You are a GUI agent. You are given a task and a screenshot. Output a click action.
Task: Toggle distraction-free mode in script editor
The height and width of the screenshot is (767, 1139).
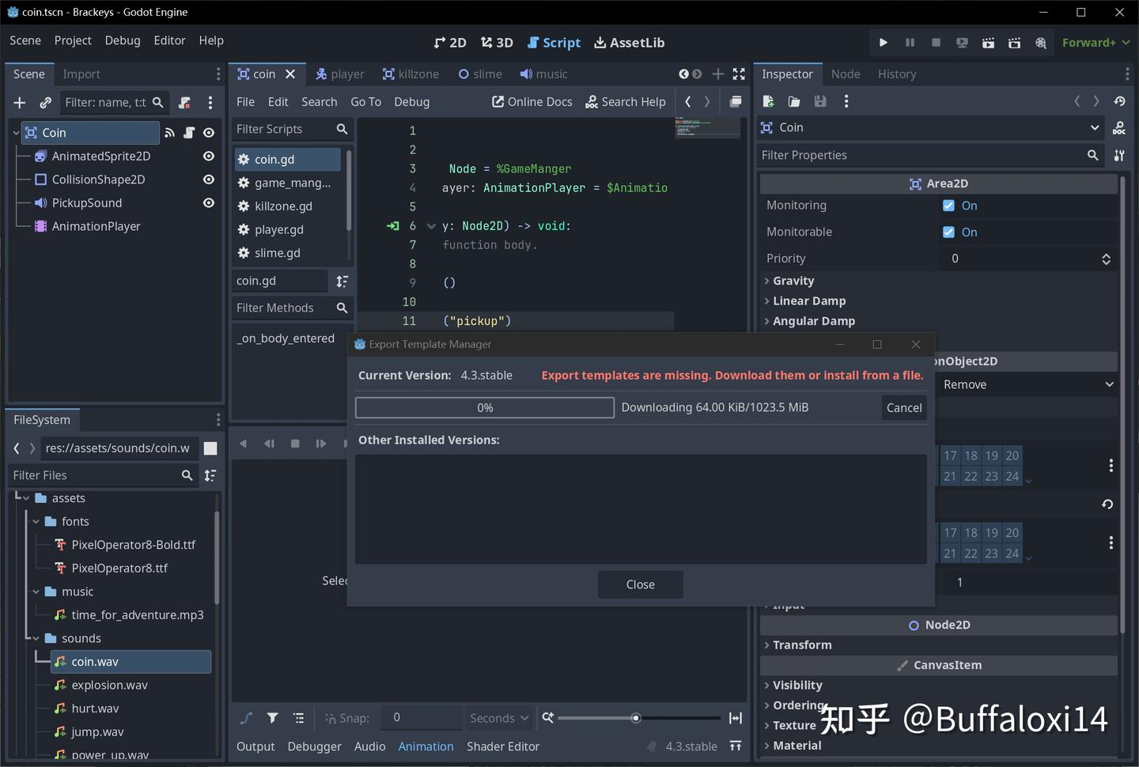(x=739, y=74)
